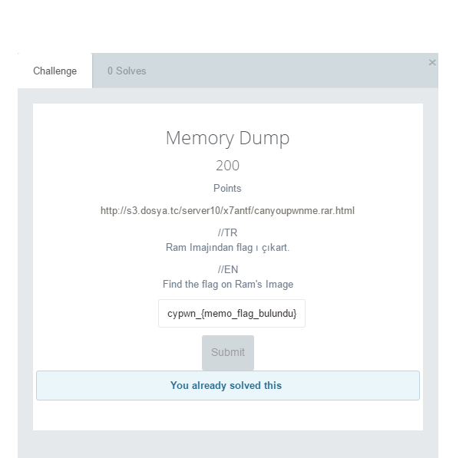
Task: Click the //EN label
Action: coord(228,269)
